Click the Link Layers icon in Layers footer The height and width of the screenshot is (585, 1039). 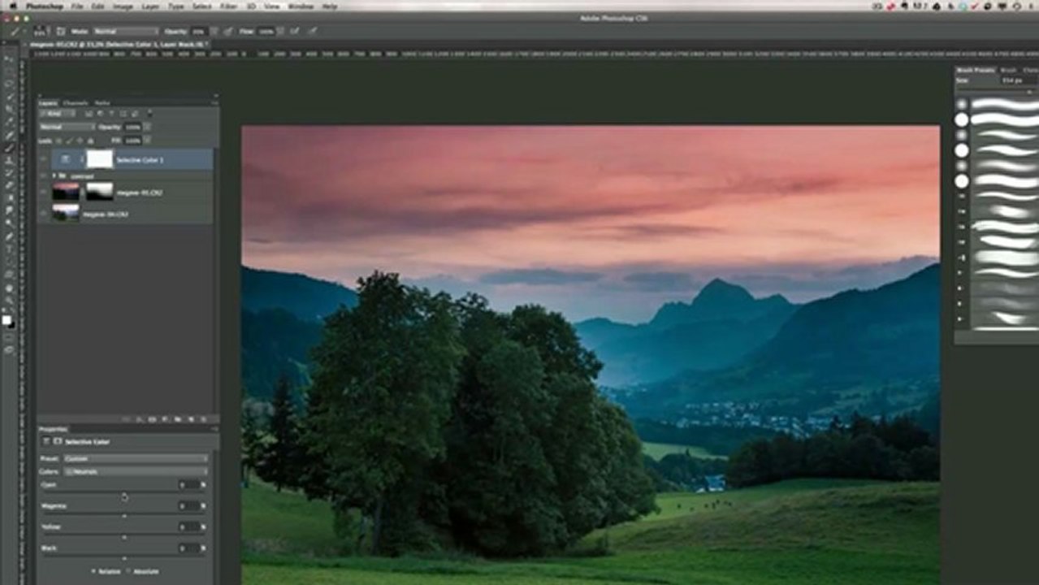(x=126, y=419)
